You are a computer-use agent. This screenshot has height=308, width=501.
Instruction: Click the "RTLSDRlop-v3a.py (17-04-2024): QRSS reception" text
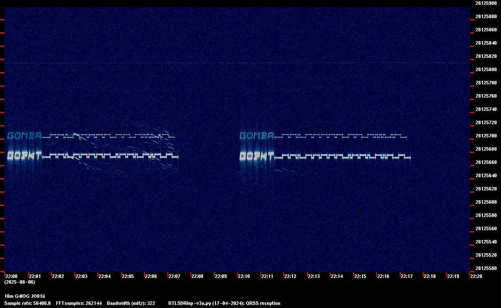tap(224, 303)
